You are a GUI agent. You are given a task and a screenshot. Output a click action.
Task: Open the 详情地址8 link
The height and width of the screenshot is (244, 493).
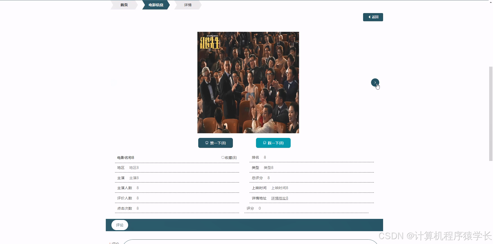280,198
